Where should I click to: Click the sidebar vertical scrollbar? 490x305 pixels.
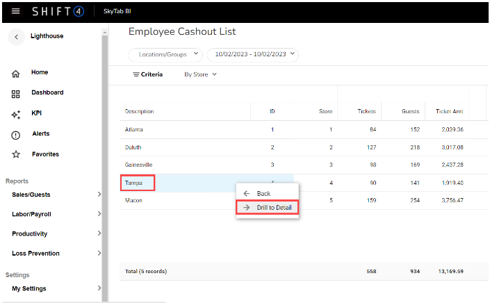[x=105, y=167]
